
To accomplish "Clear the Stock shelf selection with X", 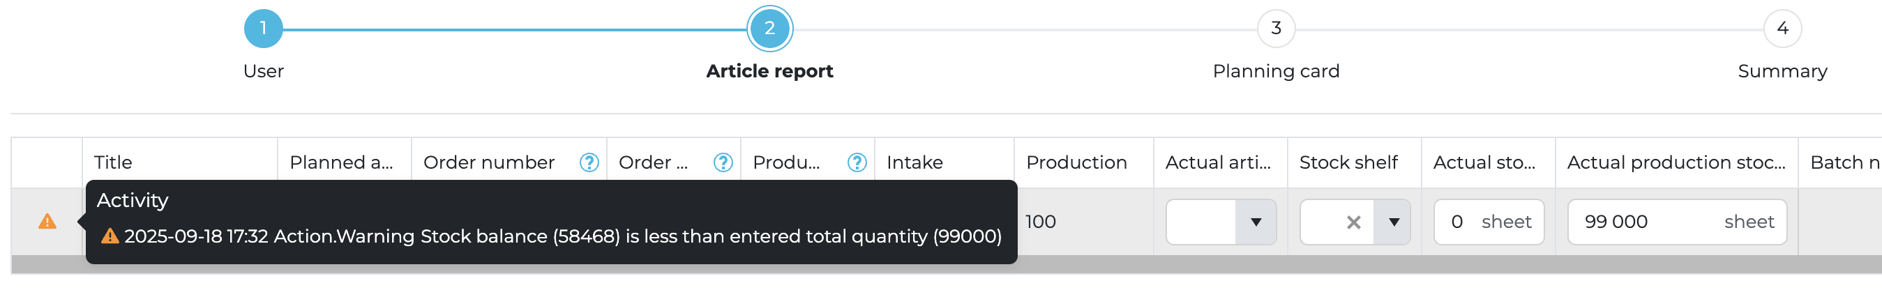I will [1353, 222].
